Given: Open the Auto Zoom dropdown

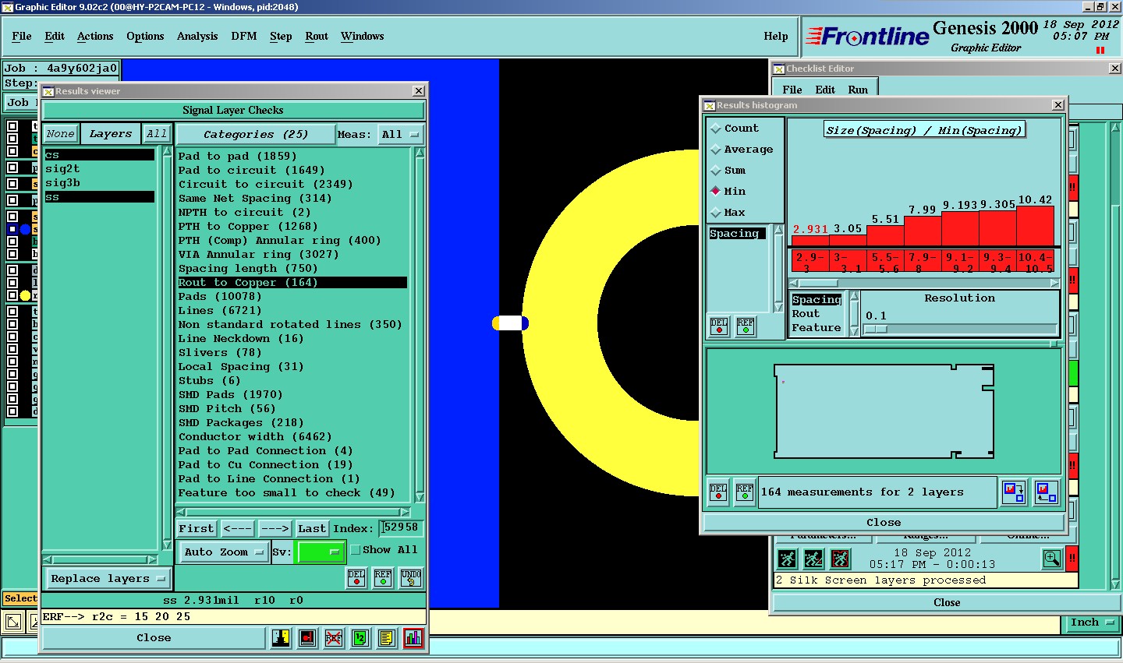Looking at the screenshot, I should click(x=225, y=552).
